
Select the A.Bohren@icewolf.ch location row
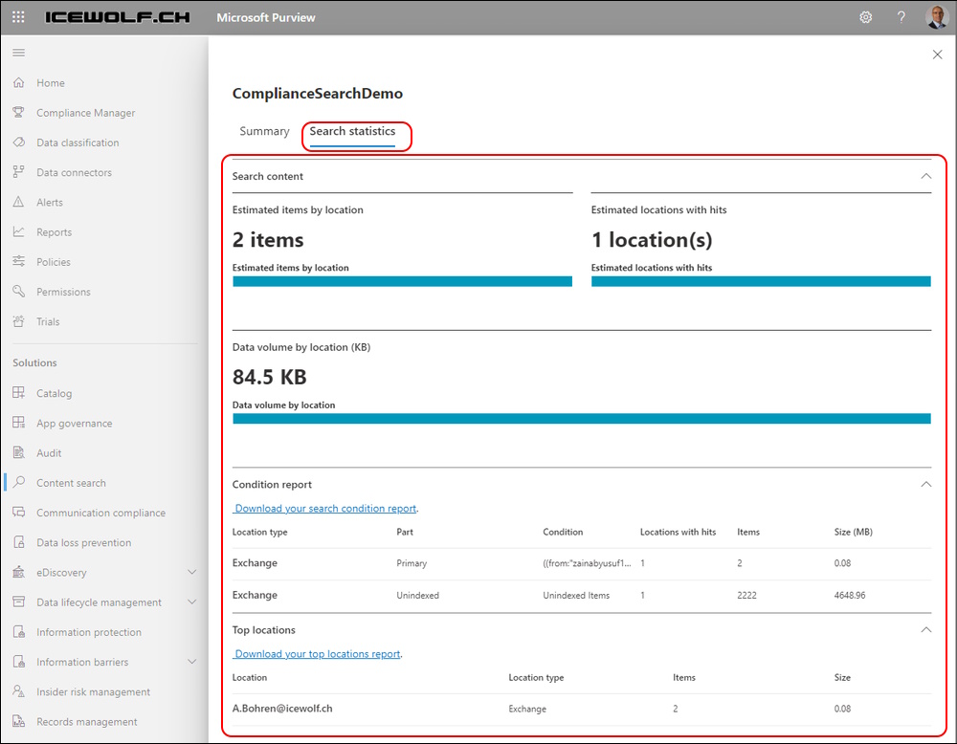(582, 710)
